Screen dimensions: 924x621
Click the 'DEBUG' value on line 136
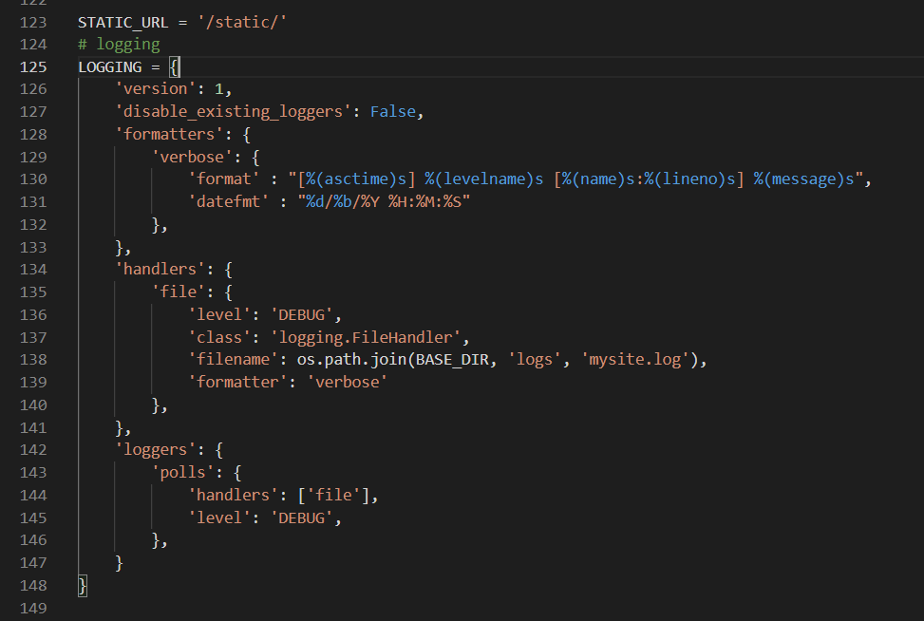point(302,314)
